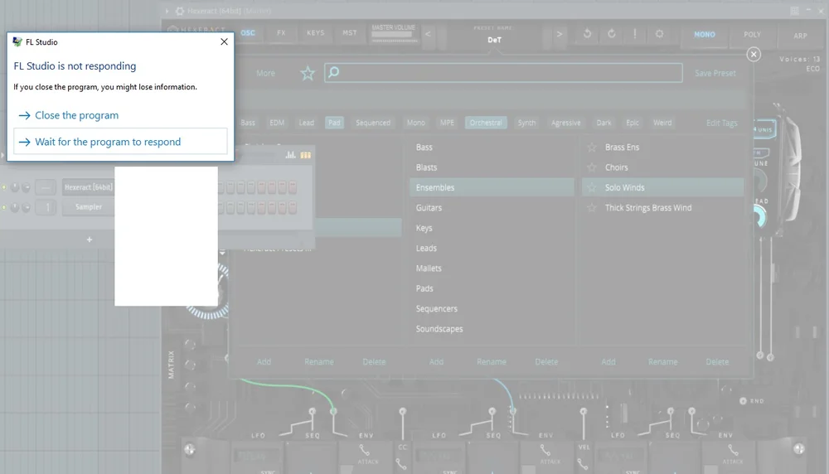Open the Hexeract [64bit] channel button
The image size is (829, 474).
[89, 187]
